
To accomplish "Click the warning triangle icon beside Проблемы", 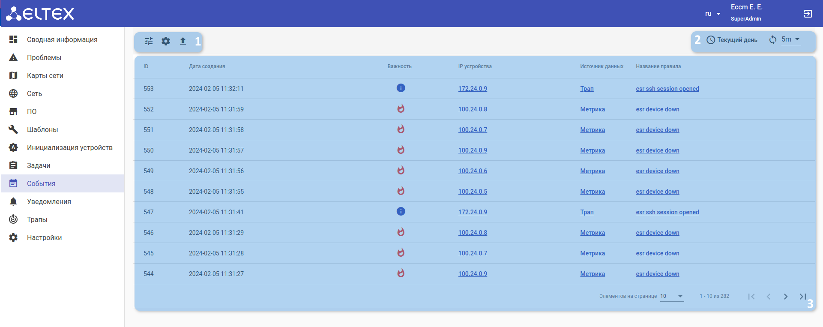I will click(13, 57).
